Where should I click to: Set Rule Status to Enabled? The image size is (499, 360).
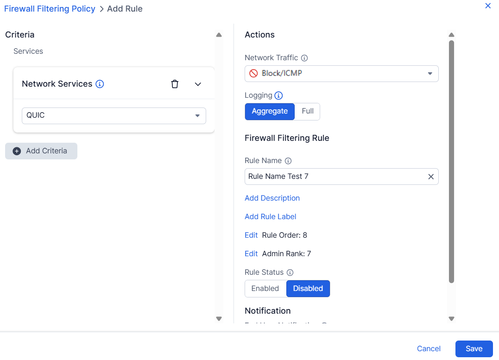[265, 289]
